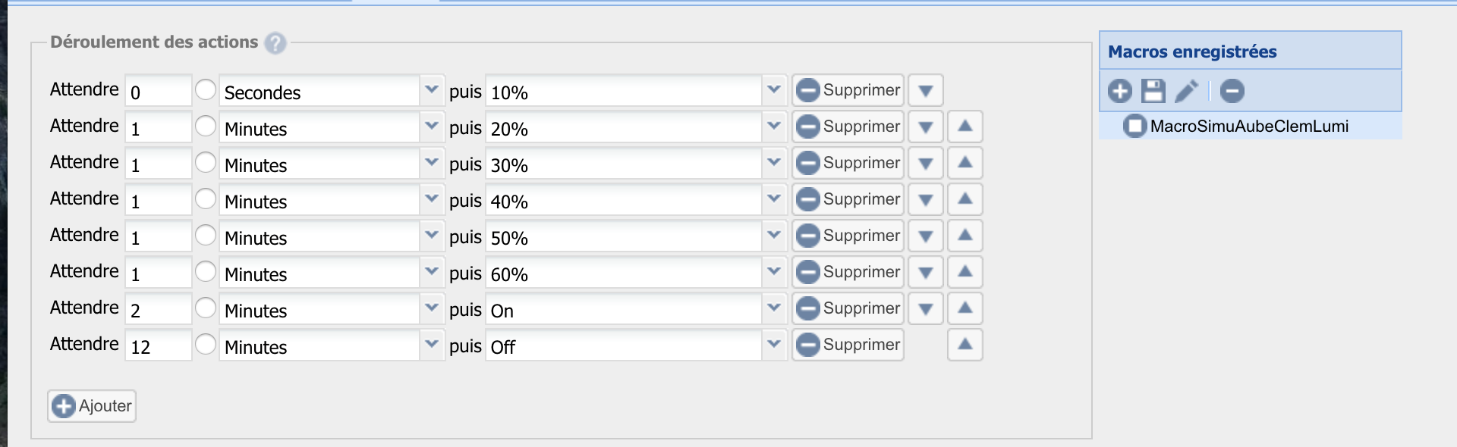Click Supprimer on the 20% row

click(x=848, y=127)
